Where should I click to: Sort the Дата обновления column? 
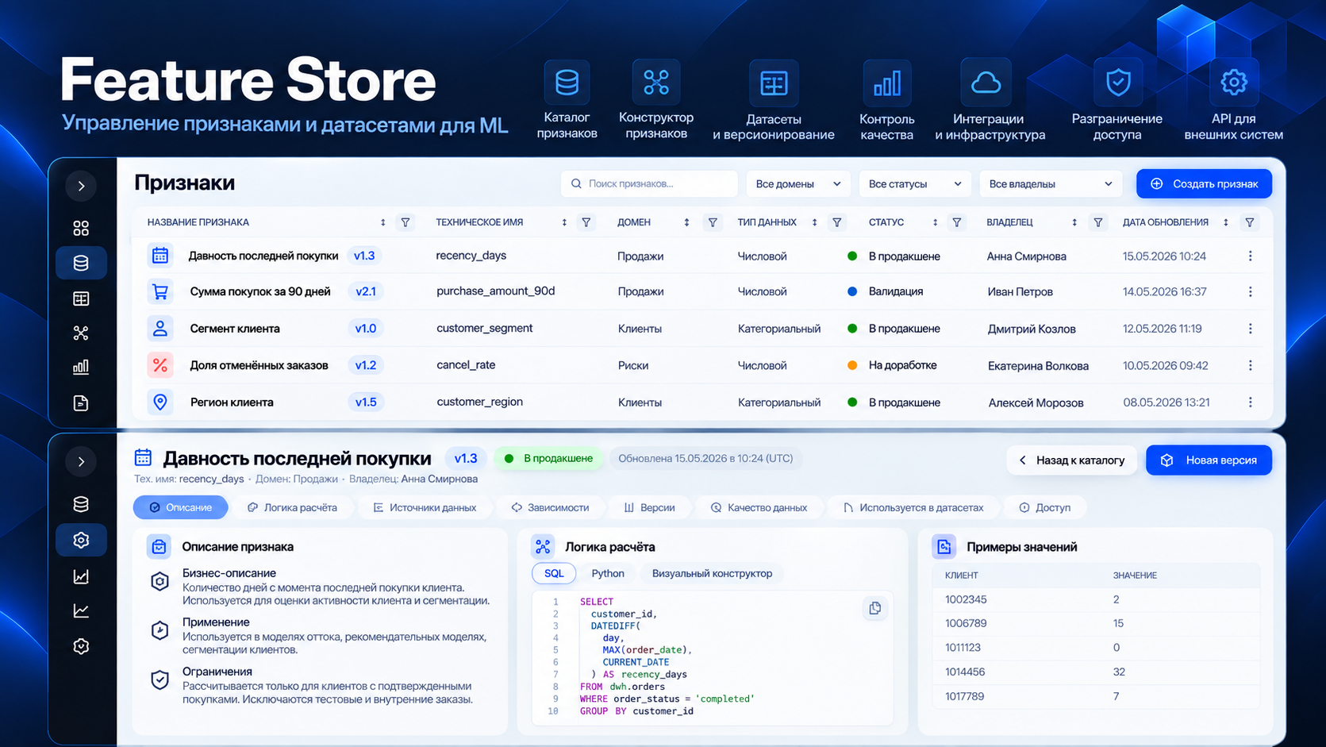coord(1226,222)
